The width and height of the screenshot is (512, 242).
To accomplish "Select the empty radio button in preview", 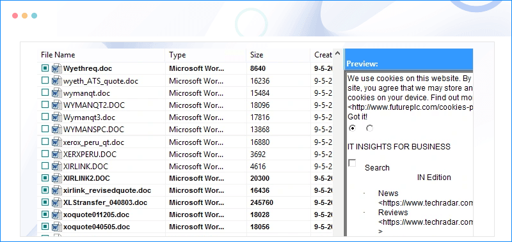I will click(369, 128).
